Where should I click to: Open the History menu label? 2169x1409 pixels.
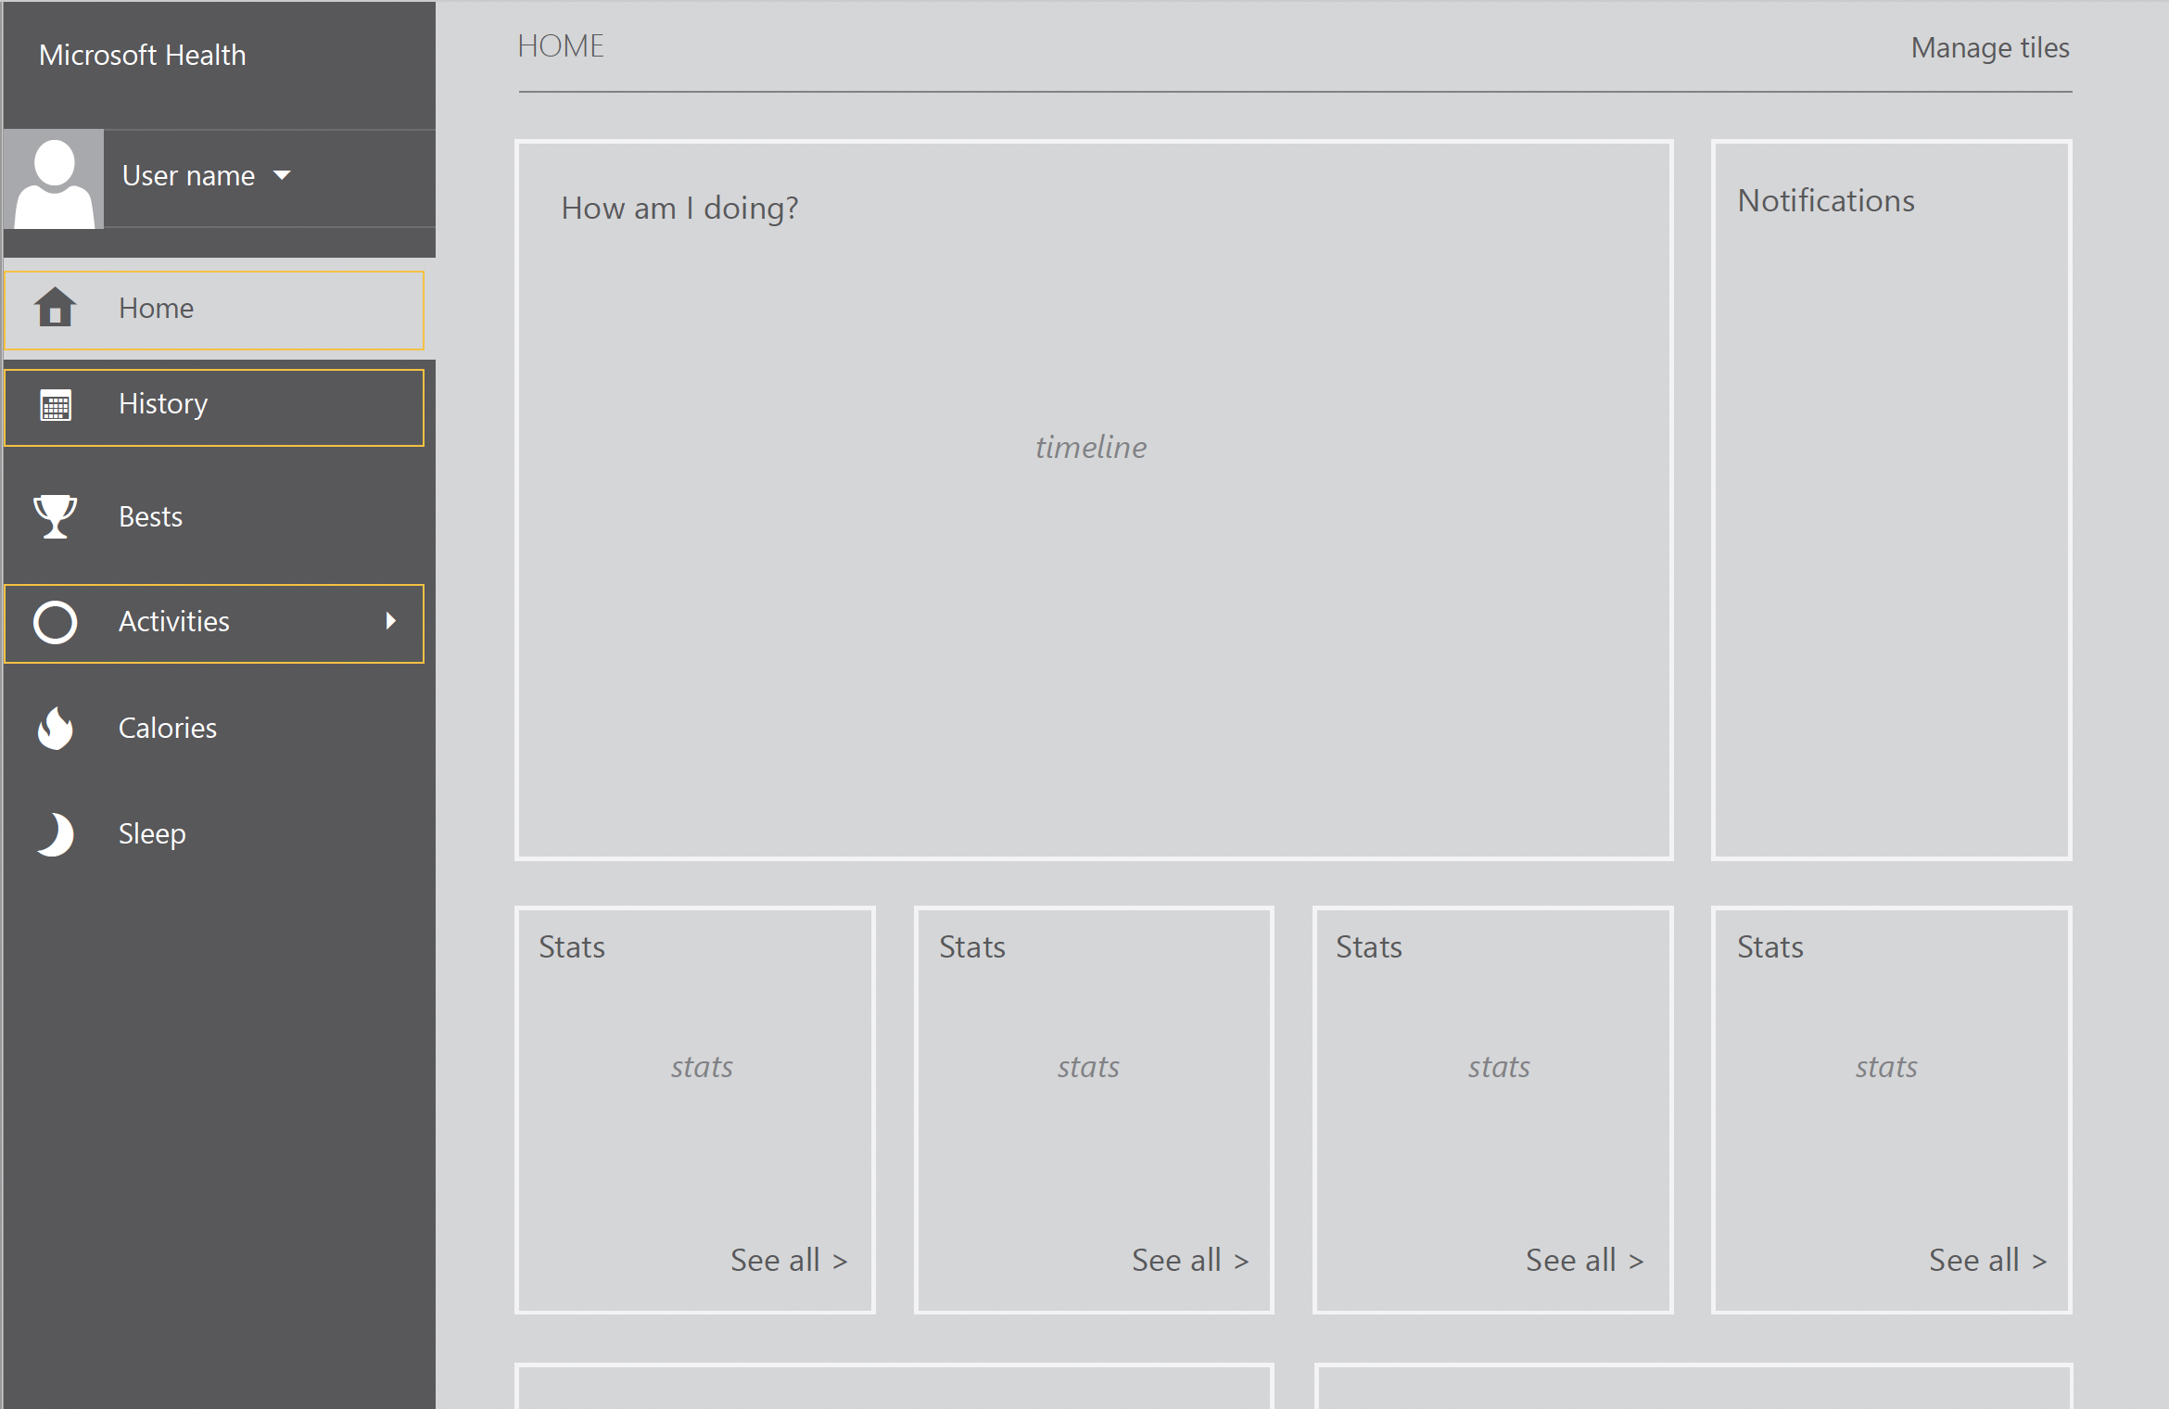coord(163,404)
